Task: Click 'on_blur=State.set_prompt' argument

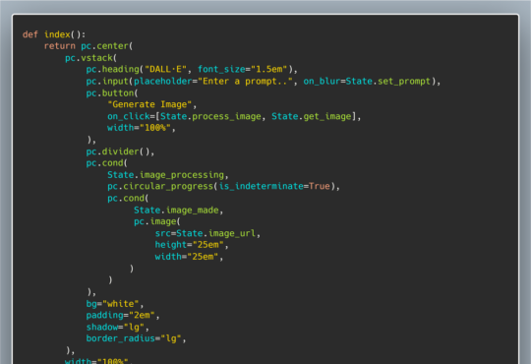Action: 367,82
